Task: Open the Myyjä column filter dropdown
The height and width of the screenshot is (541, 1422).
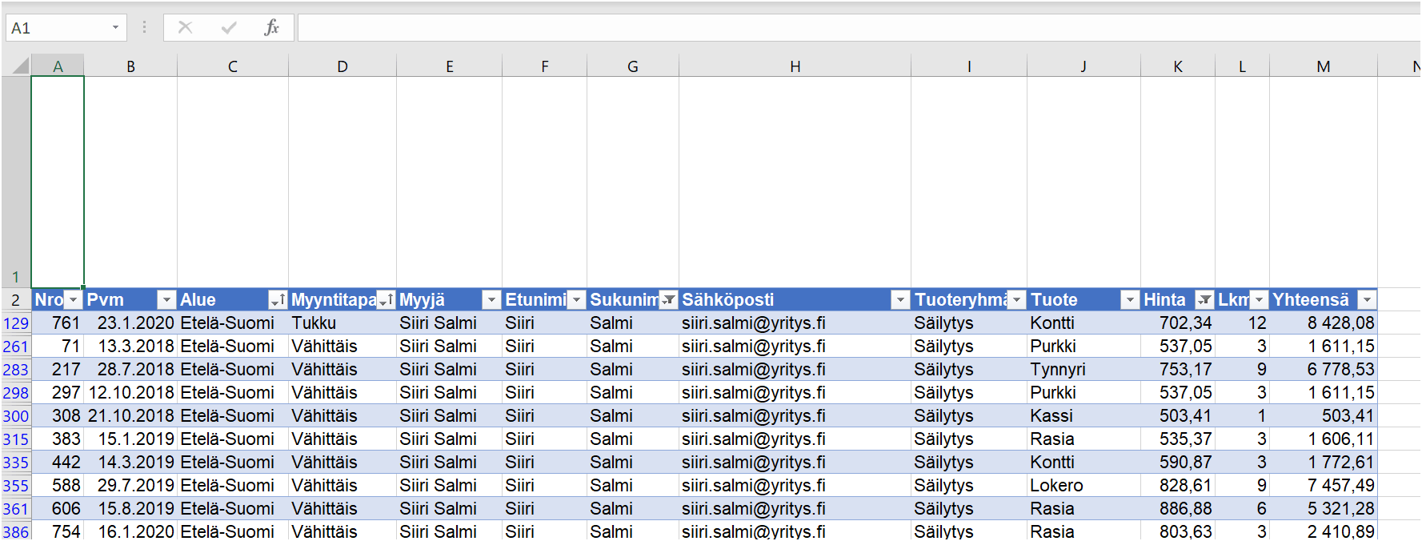Action: coord(491,300)
